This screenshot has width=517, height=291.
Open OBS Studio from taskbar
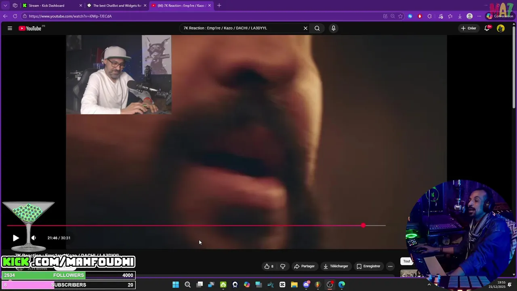[x=330, y=285]
